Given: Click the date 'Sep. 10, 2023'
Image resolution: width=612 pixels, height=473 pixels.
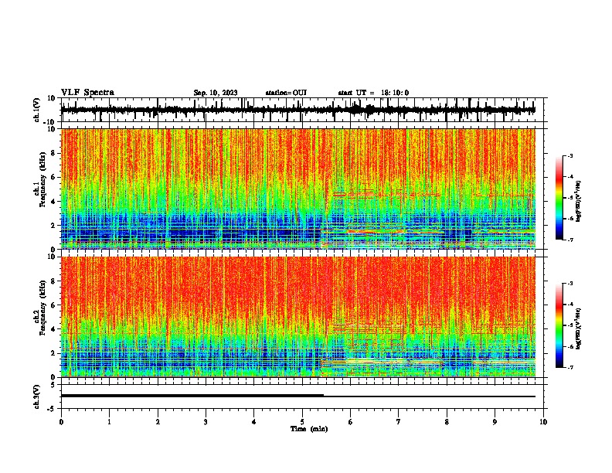Looking at the screenshot, I should (216, 93).
